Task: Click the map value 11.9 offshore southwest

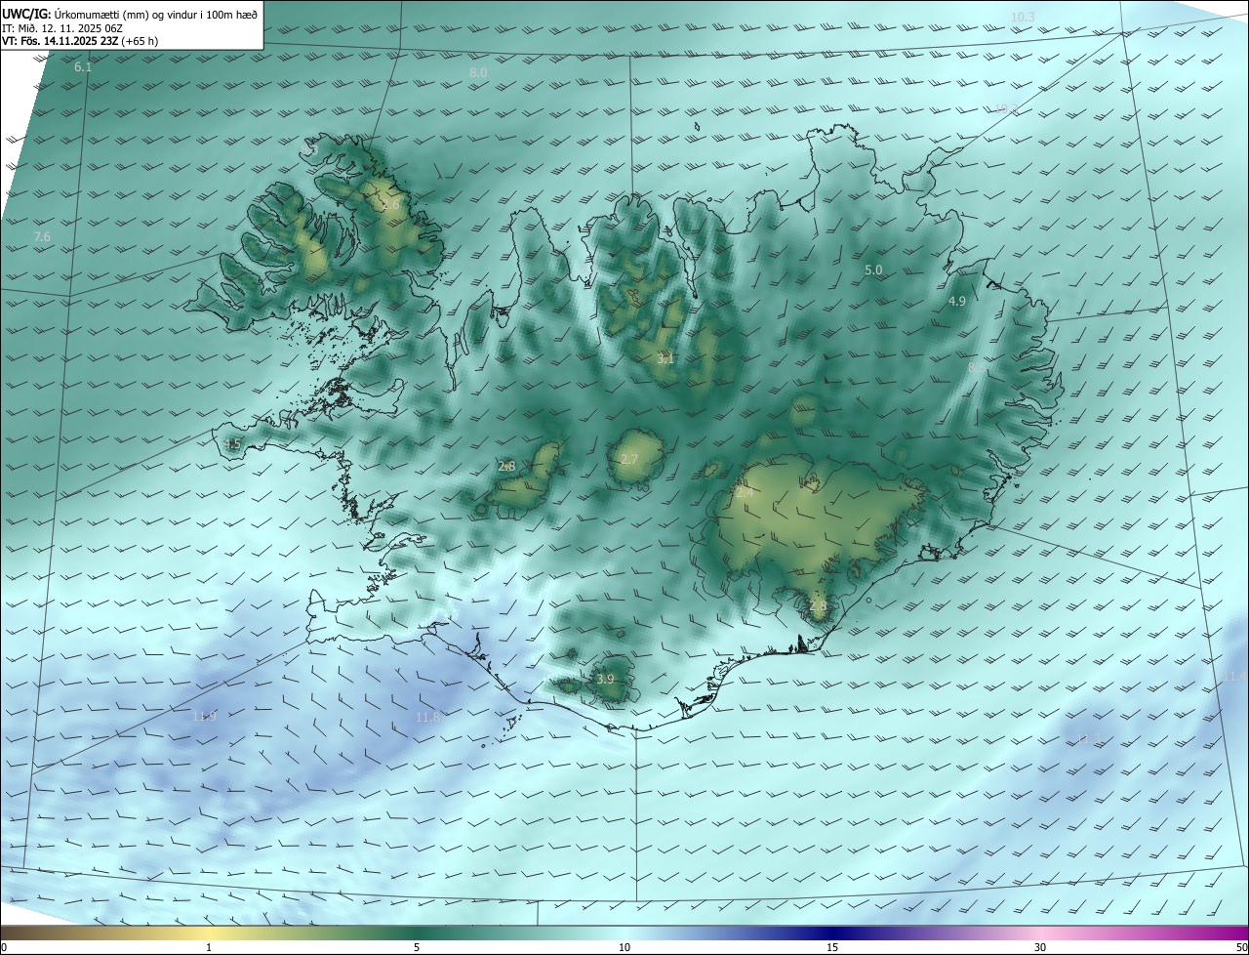Action: coord(204,716)
